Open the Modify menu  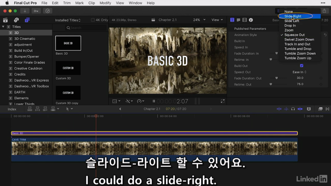tap(105, 3)
